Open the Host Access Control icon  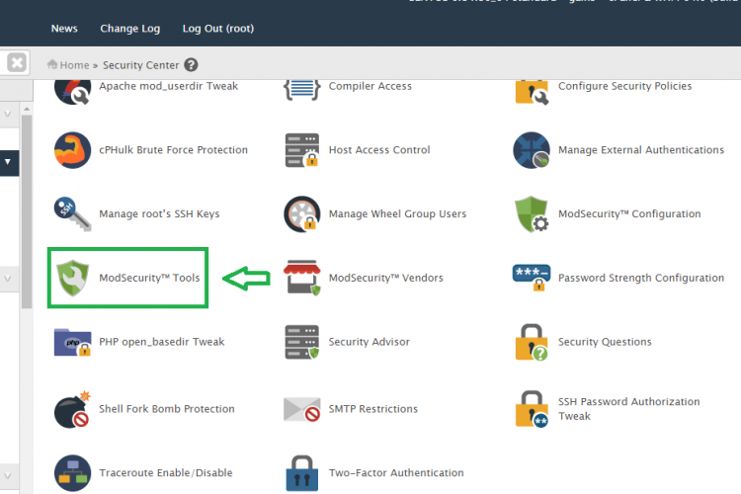coord(302,150)
